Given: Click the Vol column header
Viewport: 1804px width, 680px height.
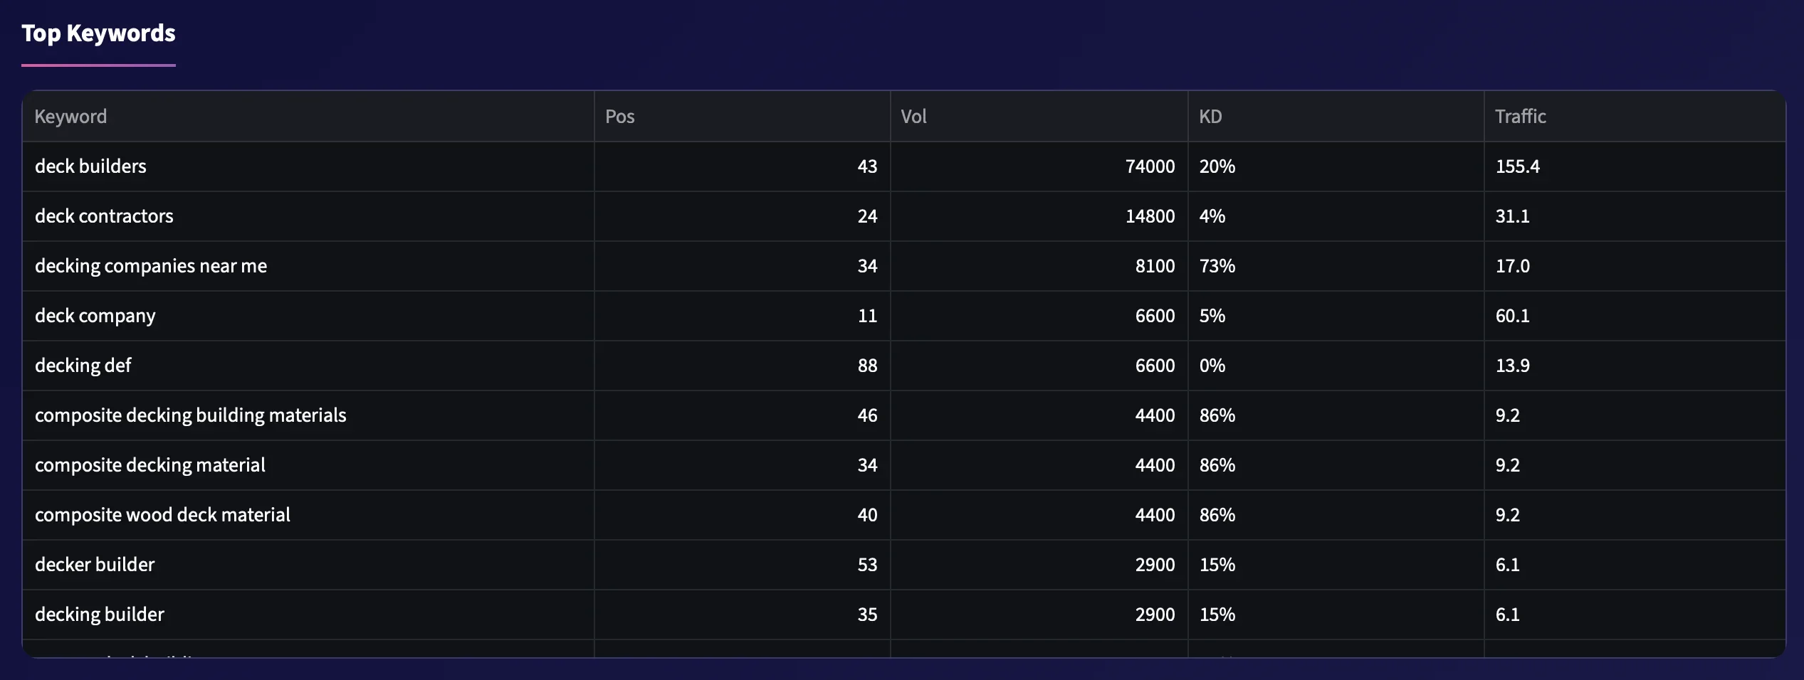Looking at the screenshot, I should point(913,117).
